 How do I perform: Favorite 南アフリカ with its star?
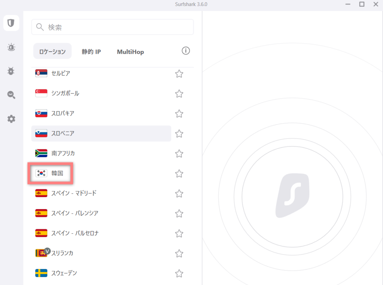point(179,154)
